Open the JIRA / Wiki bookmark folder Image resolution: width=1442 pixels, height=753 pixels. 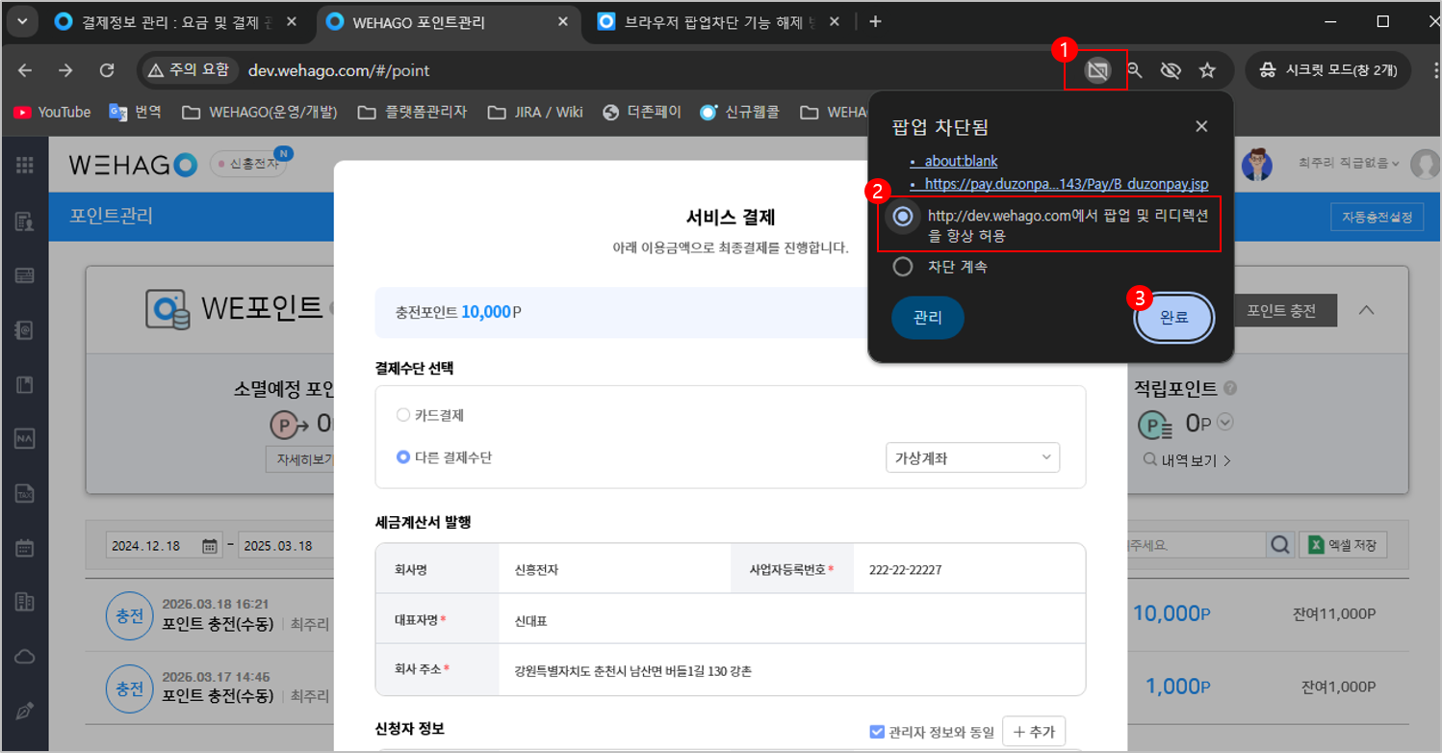536,112
